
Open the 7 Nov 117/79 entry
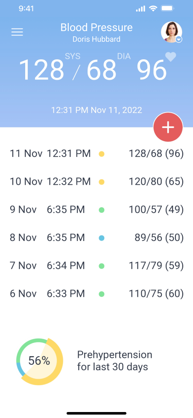[96, 265]
